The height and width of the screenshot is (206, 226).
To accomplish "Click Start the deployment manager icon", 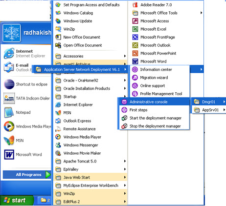I will pyautogui.click(x=124, y=118).
